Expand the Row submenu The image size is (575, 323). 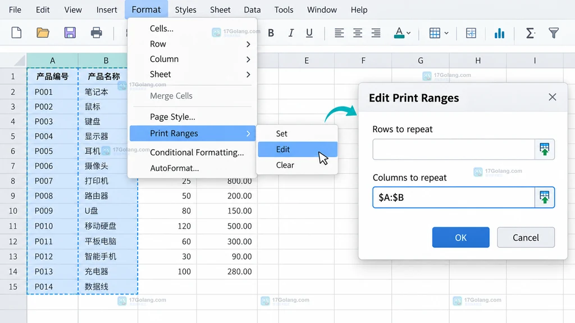tap(192, 44)
